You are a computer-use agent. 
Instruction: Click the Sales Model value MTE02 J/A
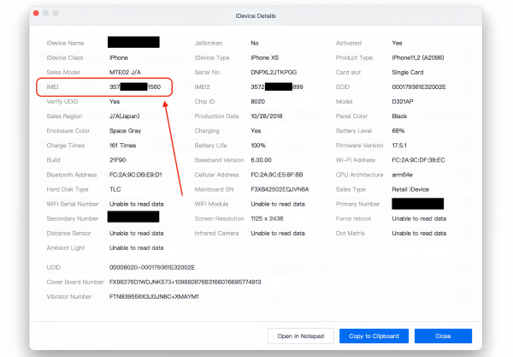pos(125,73)
